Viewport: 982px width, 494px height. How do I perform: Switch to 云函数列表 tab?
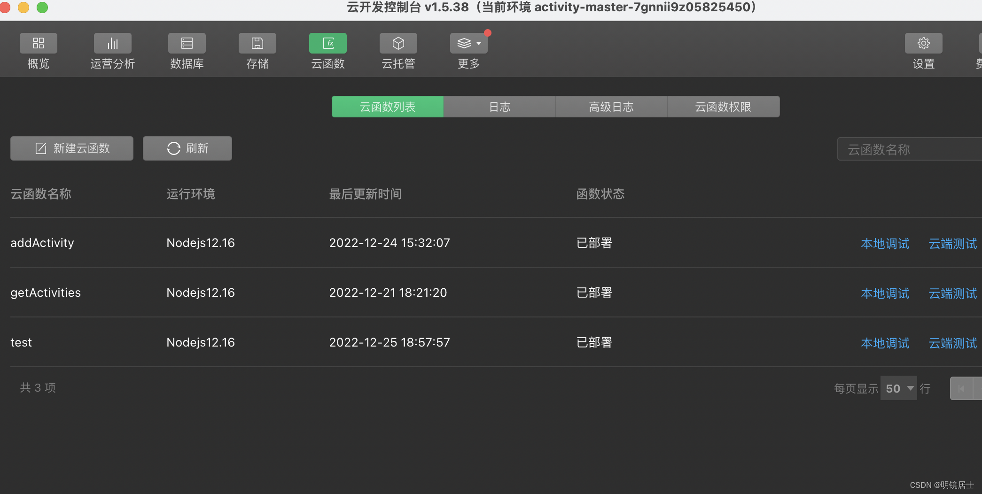[388, 107]
